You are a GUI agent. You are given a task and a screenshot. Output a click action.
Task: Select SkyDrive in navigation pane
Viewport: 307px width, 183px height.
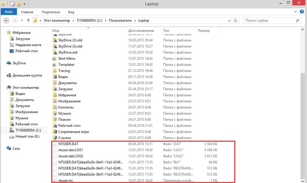[x=19, y=63]
